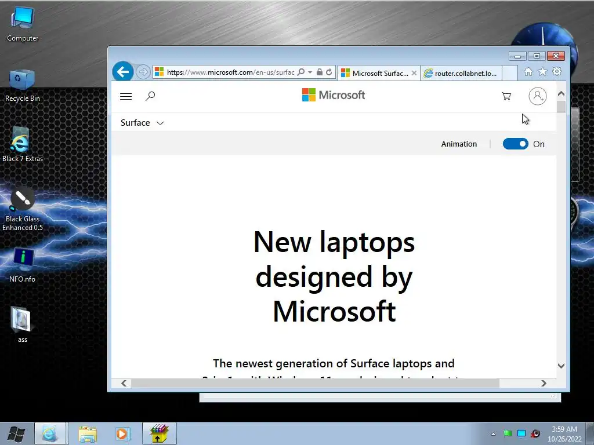Click the Microsoft logo link
The width and height of the screenshot is (594, 445).
pyautogui.click(x=334, y=95)
